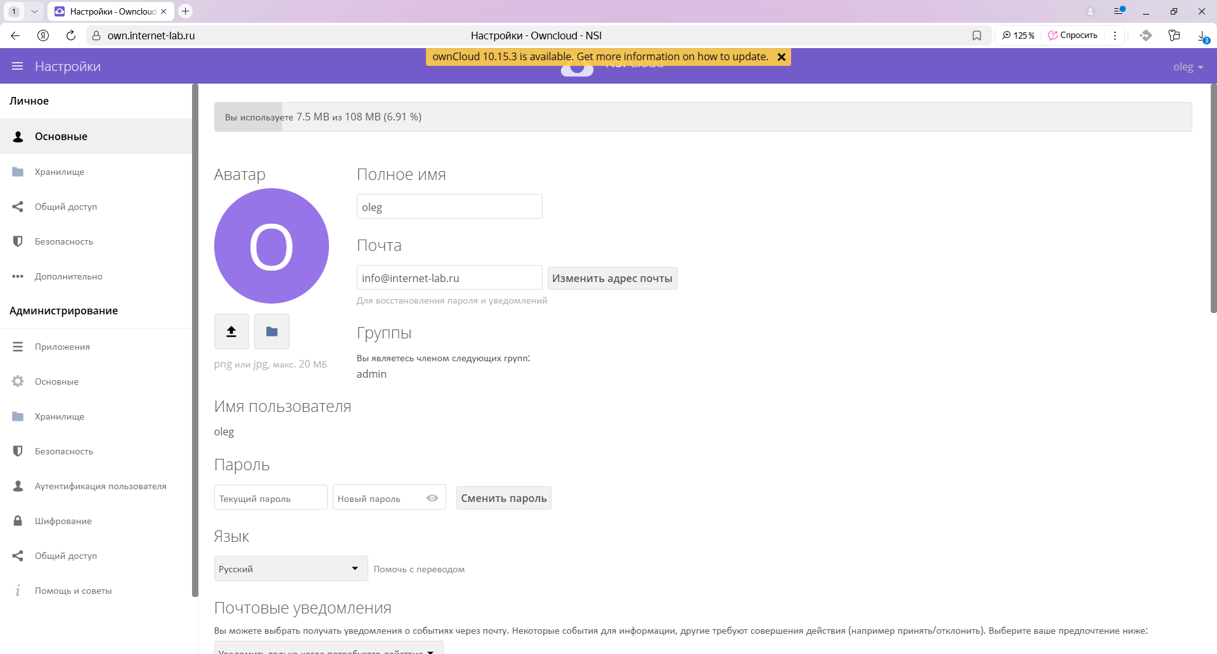1217x654 pixels.
Task: Open Дополнительно personal section
Action: pyautogui.click(x=96, y=276)
